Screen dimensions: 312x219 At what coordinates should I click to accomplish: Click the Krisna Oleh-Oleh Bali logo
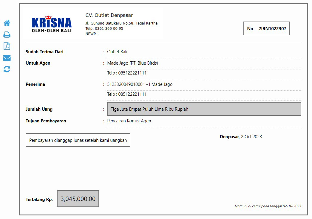pyautogui.click(x=52, y=24)
